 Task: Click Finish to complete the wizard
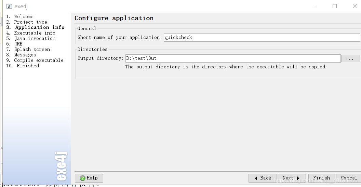[322, 178]
